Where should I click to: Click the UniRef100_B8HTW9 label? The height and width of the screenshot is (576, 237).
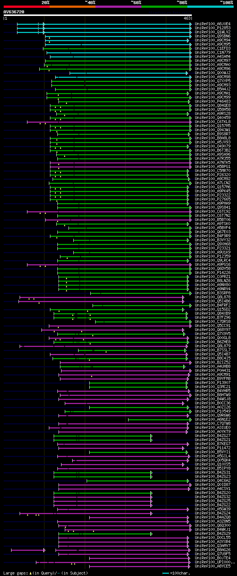(x=213, y=395)
